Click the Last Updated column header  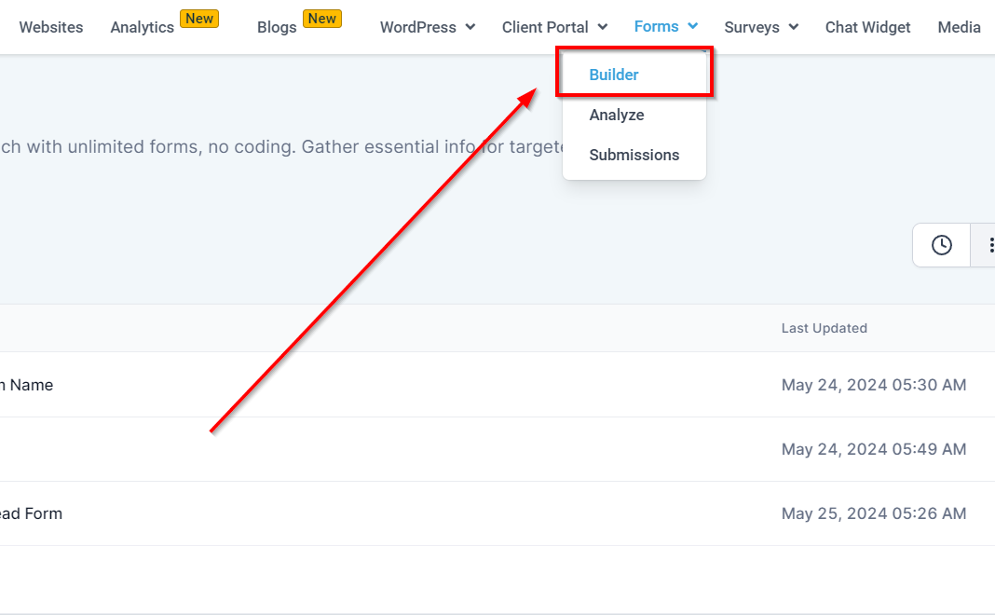824,328
